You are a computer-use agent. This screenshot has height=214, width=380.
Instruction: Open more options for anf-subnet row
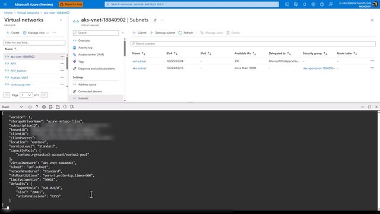[372, 61]
